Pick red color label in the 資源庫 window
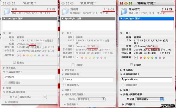This screenshot has width=176, height=108. (x=82, y=58)
